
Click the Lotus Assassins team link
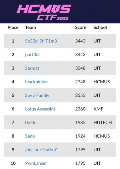point(40,109)
